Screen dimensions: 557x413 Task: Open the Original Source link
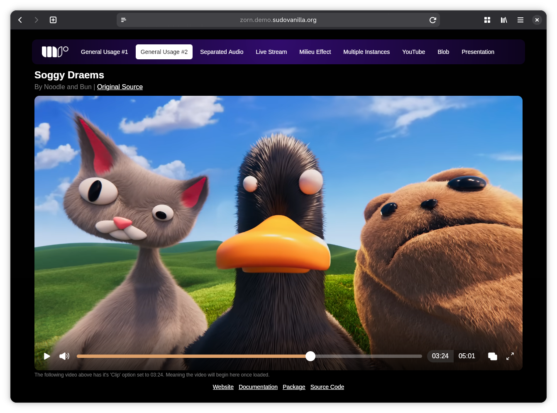[x=120, y=87]
